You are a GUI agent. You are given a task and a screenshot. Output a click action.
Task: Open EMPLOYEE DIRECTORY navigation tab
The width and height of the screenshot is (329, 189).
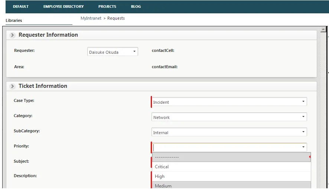[x=63, y=7]
